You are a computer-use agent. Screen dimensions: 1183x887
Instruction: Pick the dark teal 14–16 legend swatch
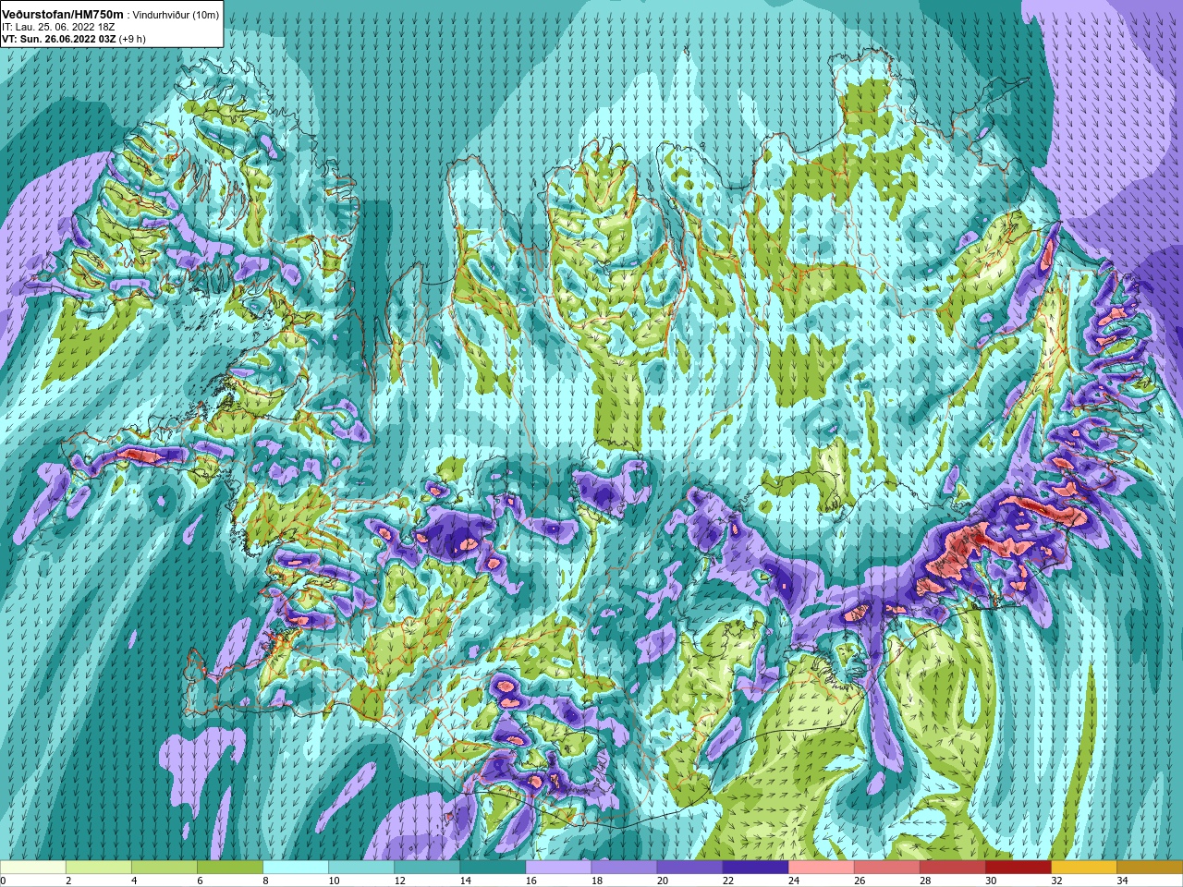point(493,868)
